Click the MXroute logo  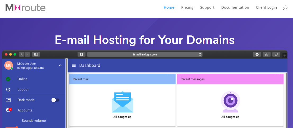25,8
